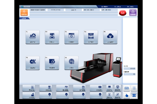The width and height of the screenshot is (157, 104).
Task: Show the on-screen keyboard icon
Action: [x=127, y=88]
